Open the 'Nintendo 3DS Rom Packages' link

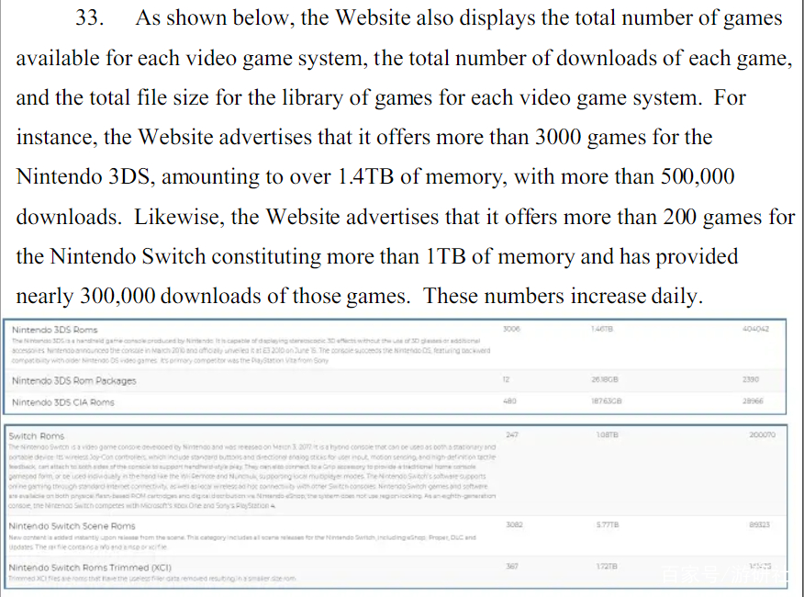click(x=73, y=381)
